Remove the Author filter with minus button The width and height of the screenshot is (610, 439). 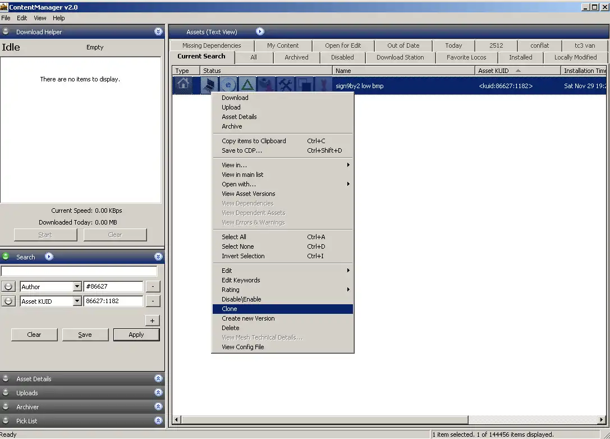coord(153,287)
